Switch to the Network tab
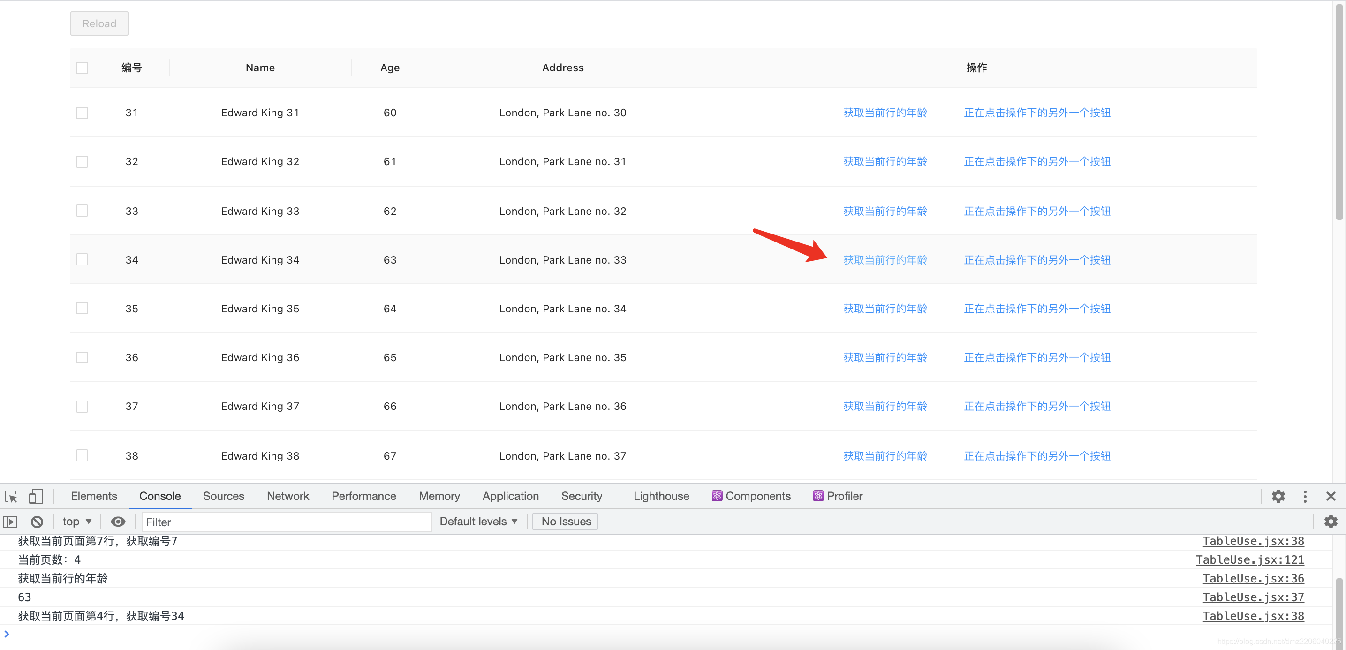This screenshot has width=1346, height=650. [x=287, y=496]
